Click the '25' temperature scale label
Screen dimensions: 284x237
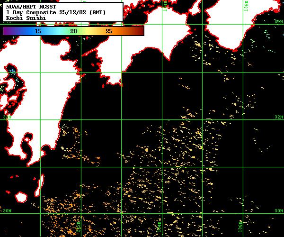point(109,31)
